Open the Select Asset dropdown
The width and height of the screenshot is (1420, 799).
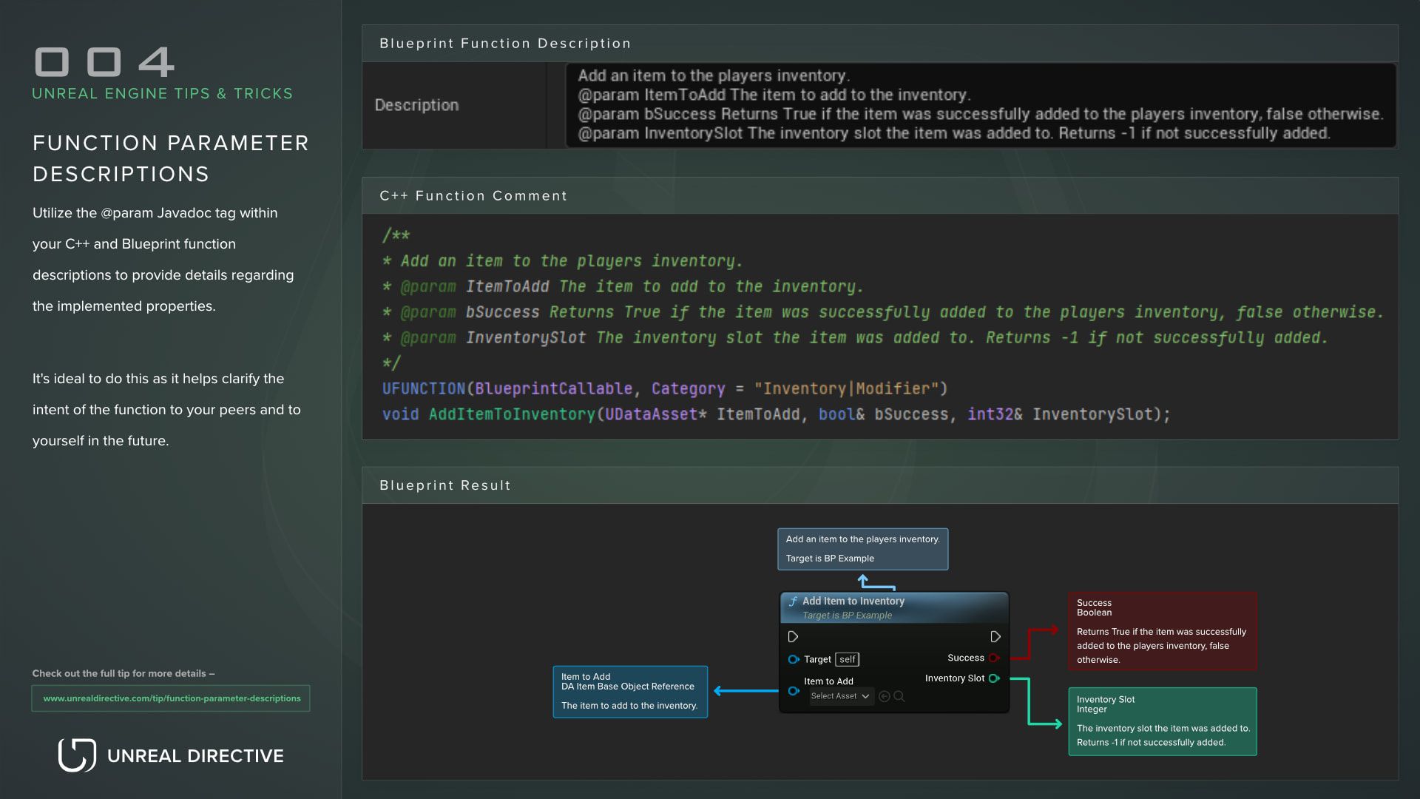[841, 696]
